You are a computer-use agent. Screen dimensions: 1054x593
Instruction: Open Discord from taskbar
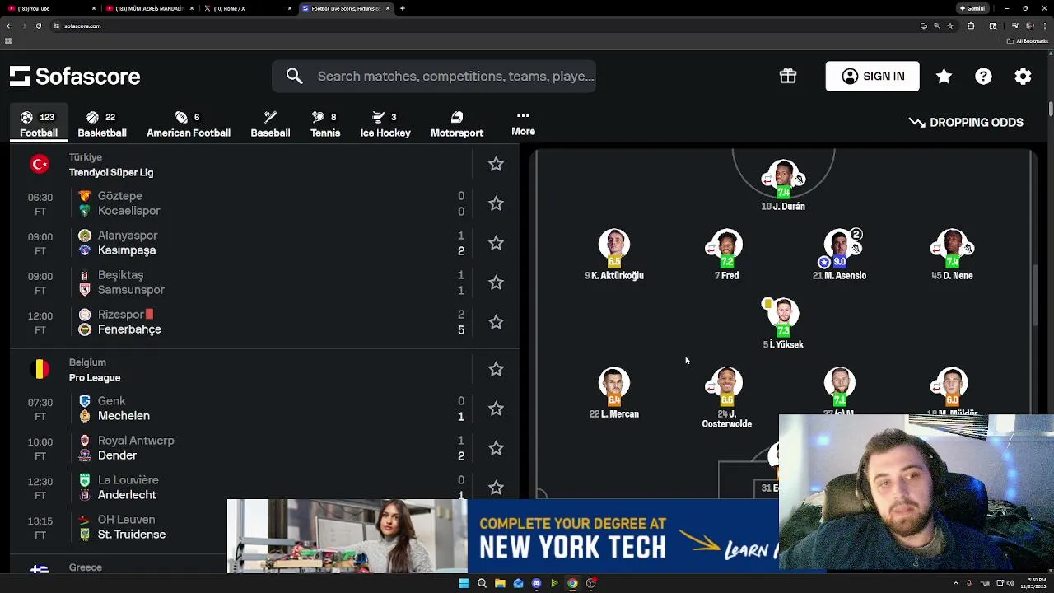tap(536, 583)
